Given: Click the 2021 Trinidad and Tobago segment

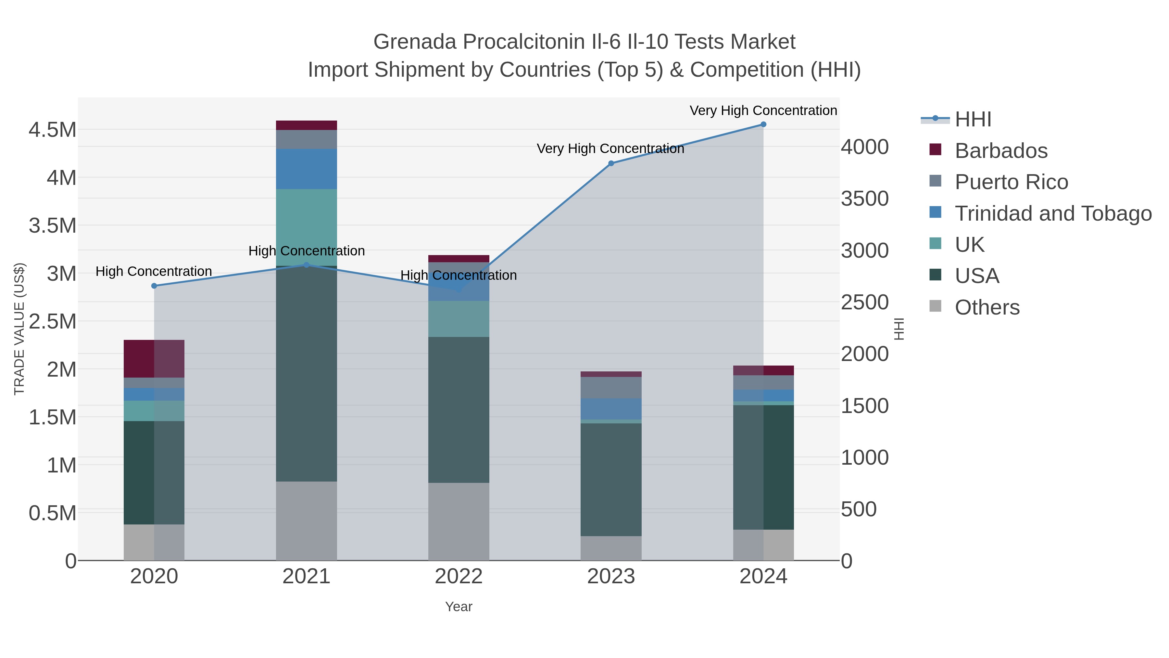Looking at the screenshot, I should point(306,169).
